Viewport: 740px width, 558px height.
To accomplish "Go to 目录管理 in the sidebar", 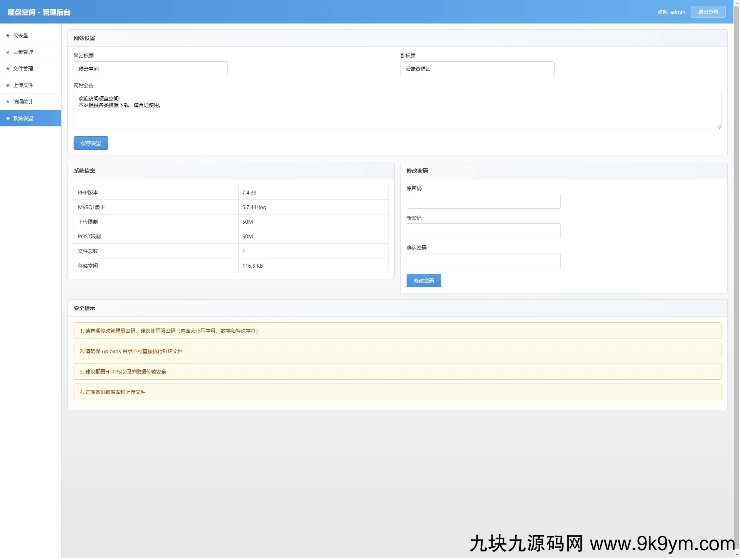I will coord(23,52).
